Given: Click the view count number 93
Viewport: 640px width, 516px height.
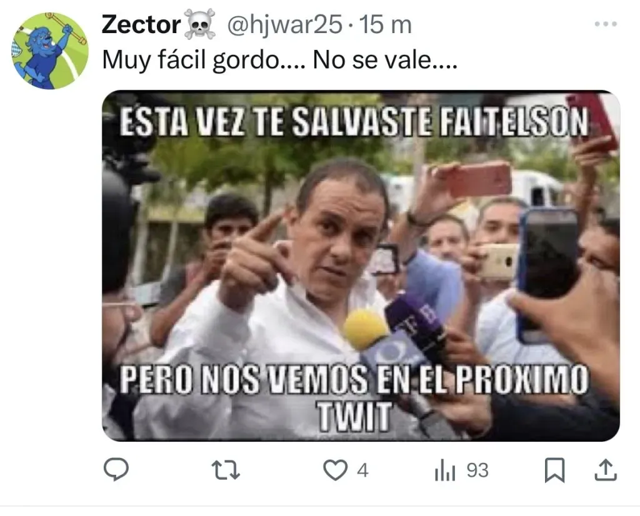Looking at the screenshot, I should (477, 470).
